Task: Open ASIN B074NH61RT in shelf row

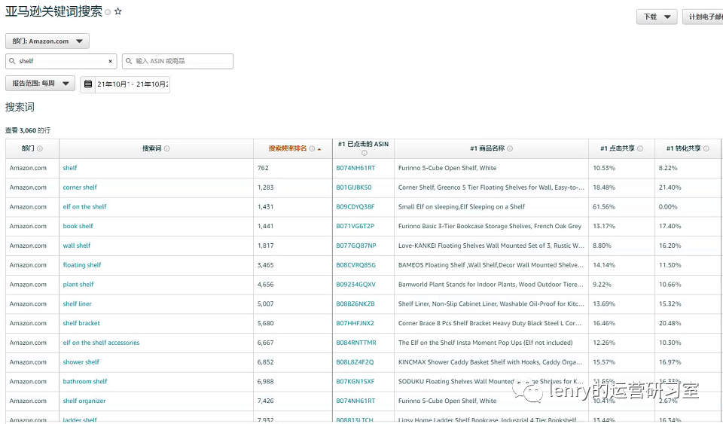Action: pos(355,168)
